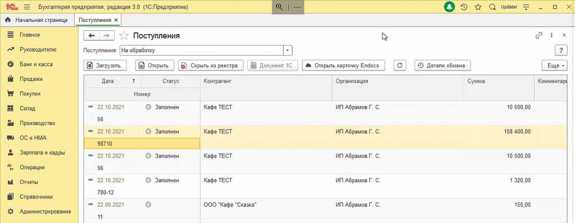The image size is (575, 223).
Task: Navigate back with the left arrow button
Action: click(x=92, y=35)
